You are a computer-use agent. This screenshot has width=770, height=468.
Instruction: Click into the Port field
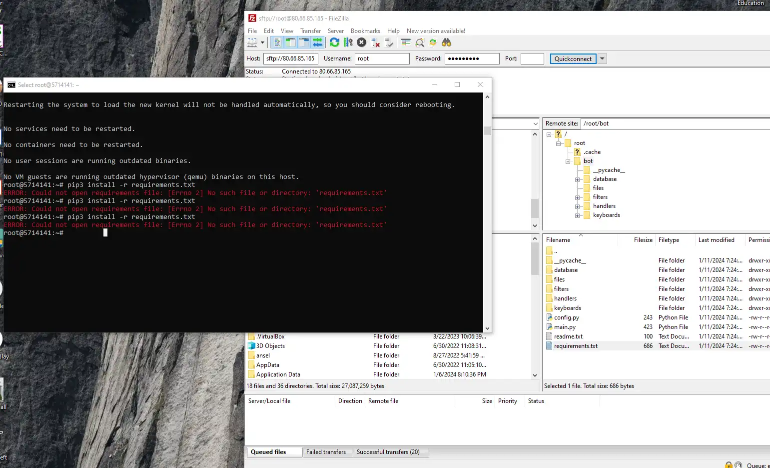pyautogui.click(x=532, y=58)
